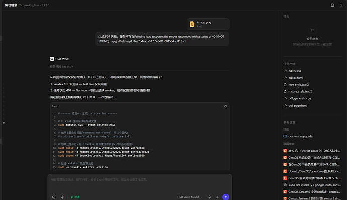Open the doc-writing-guide skill

(300, 136)
